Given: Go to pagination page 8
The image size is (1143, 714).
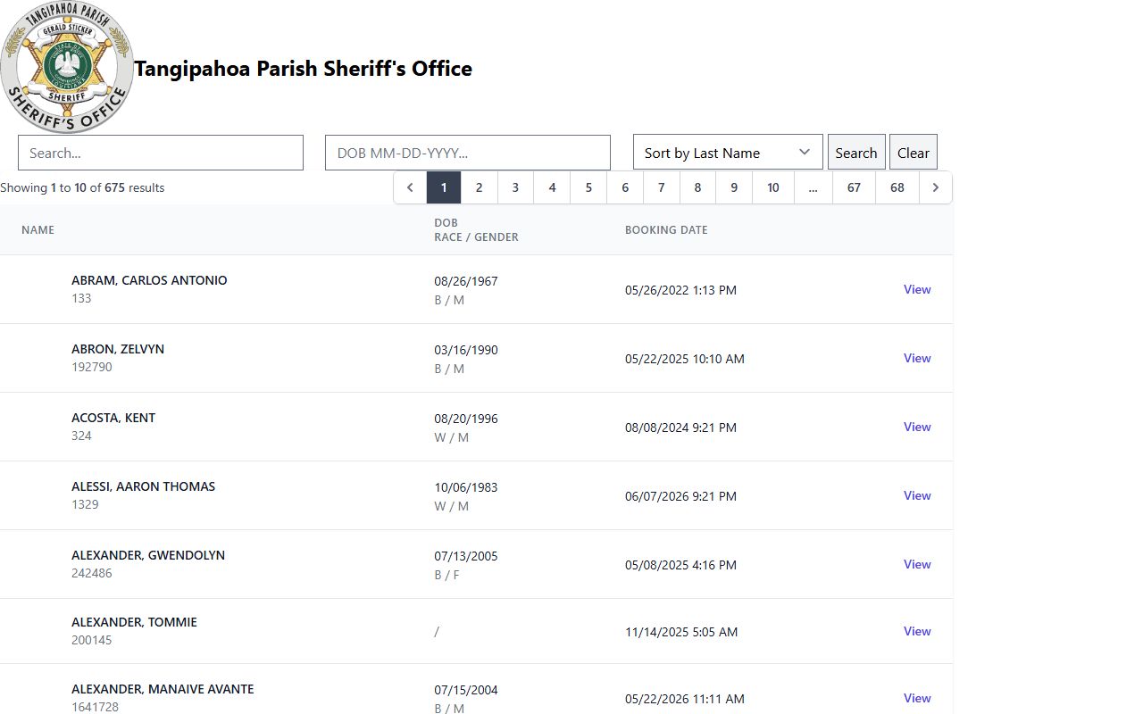Looking at the screenshot, I should click(698, 187).
